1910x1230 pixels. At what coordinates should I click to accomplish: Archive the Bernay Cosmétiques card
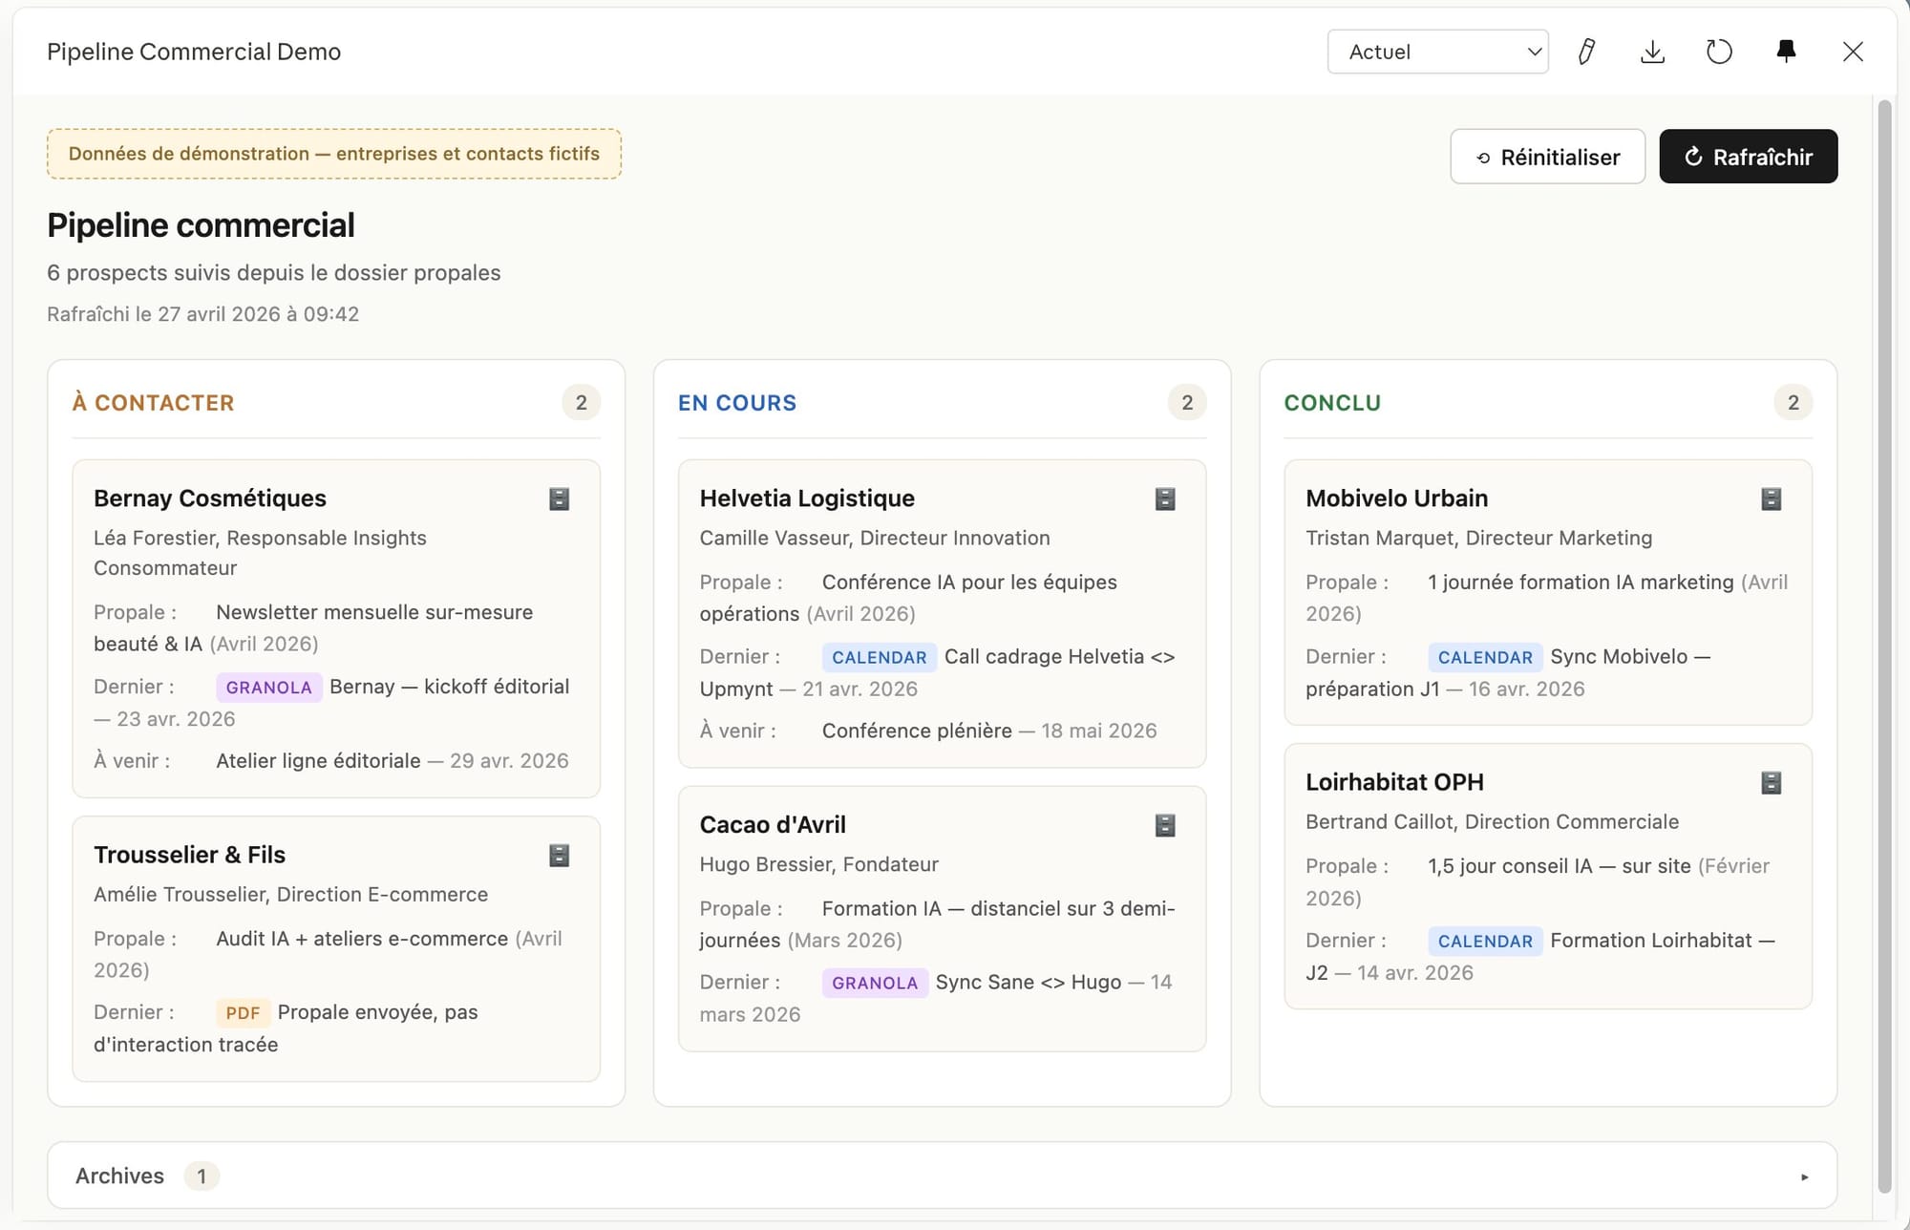(x=560, y=498)
